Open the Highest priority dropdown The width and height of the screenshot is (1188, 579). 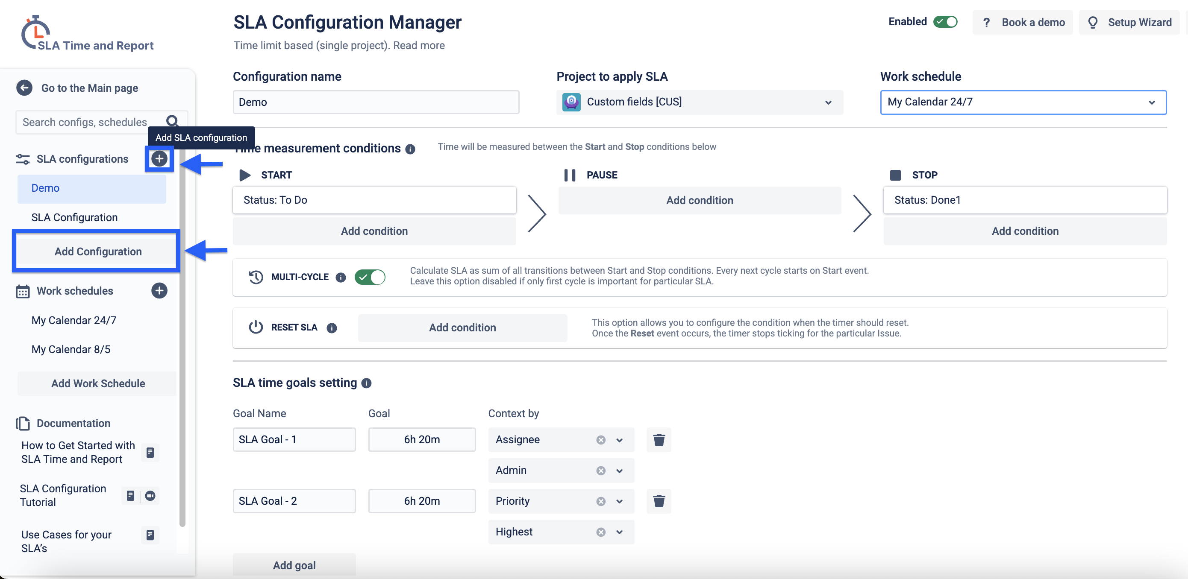(619, 532)
